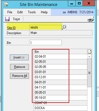Click the Bin column header
Screen dimensions: 99x111
[x=61, y=52]
